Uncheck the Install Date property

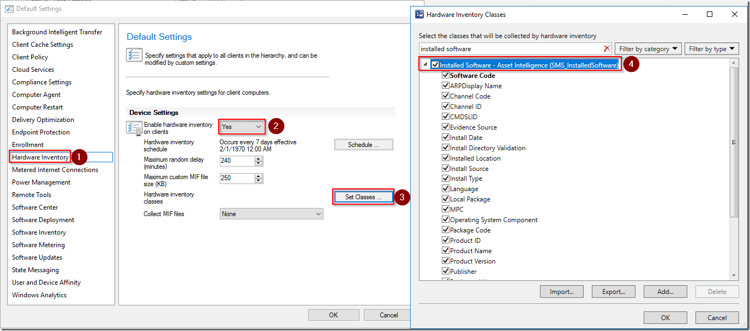pyautogui.click(x=446, y=138)
